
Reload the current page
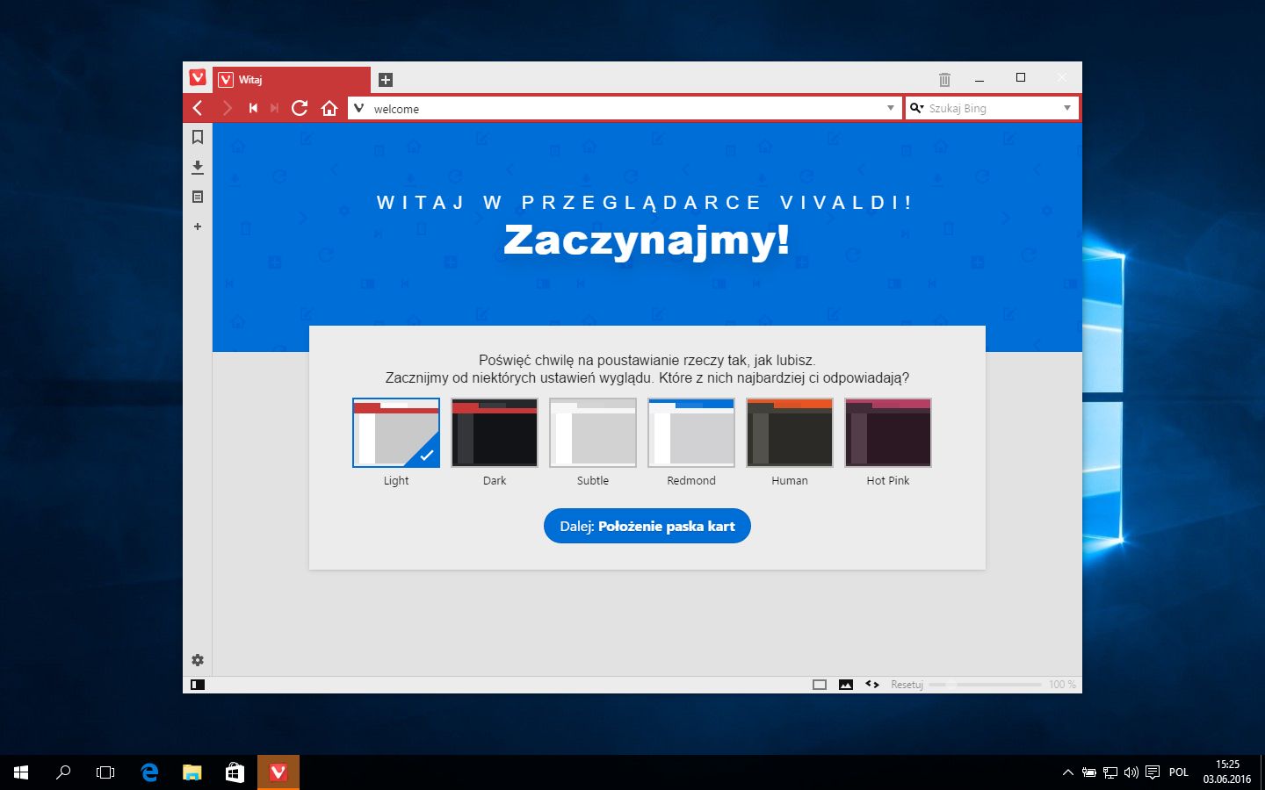300,108
